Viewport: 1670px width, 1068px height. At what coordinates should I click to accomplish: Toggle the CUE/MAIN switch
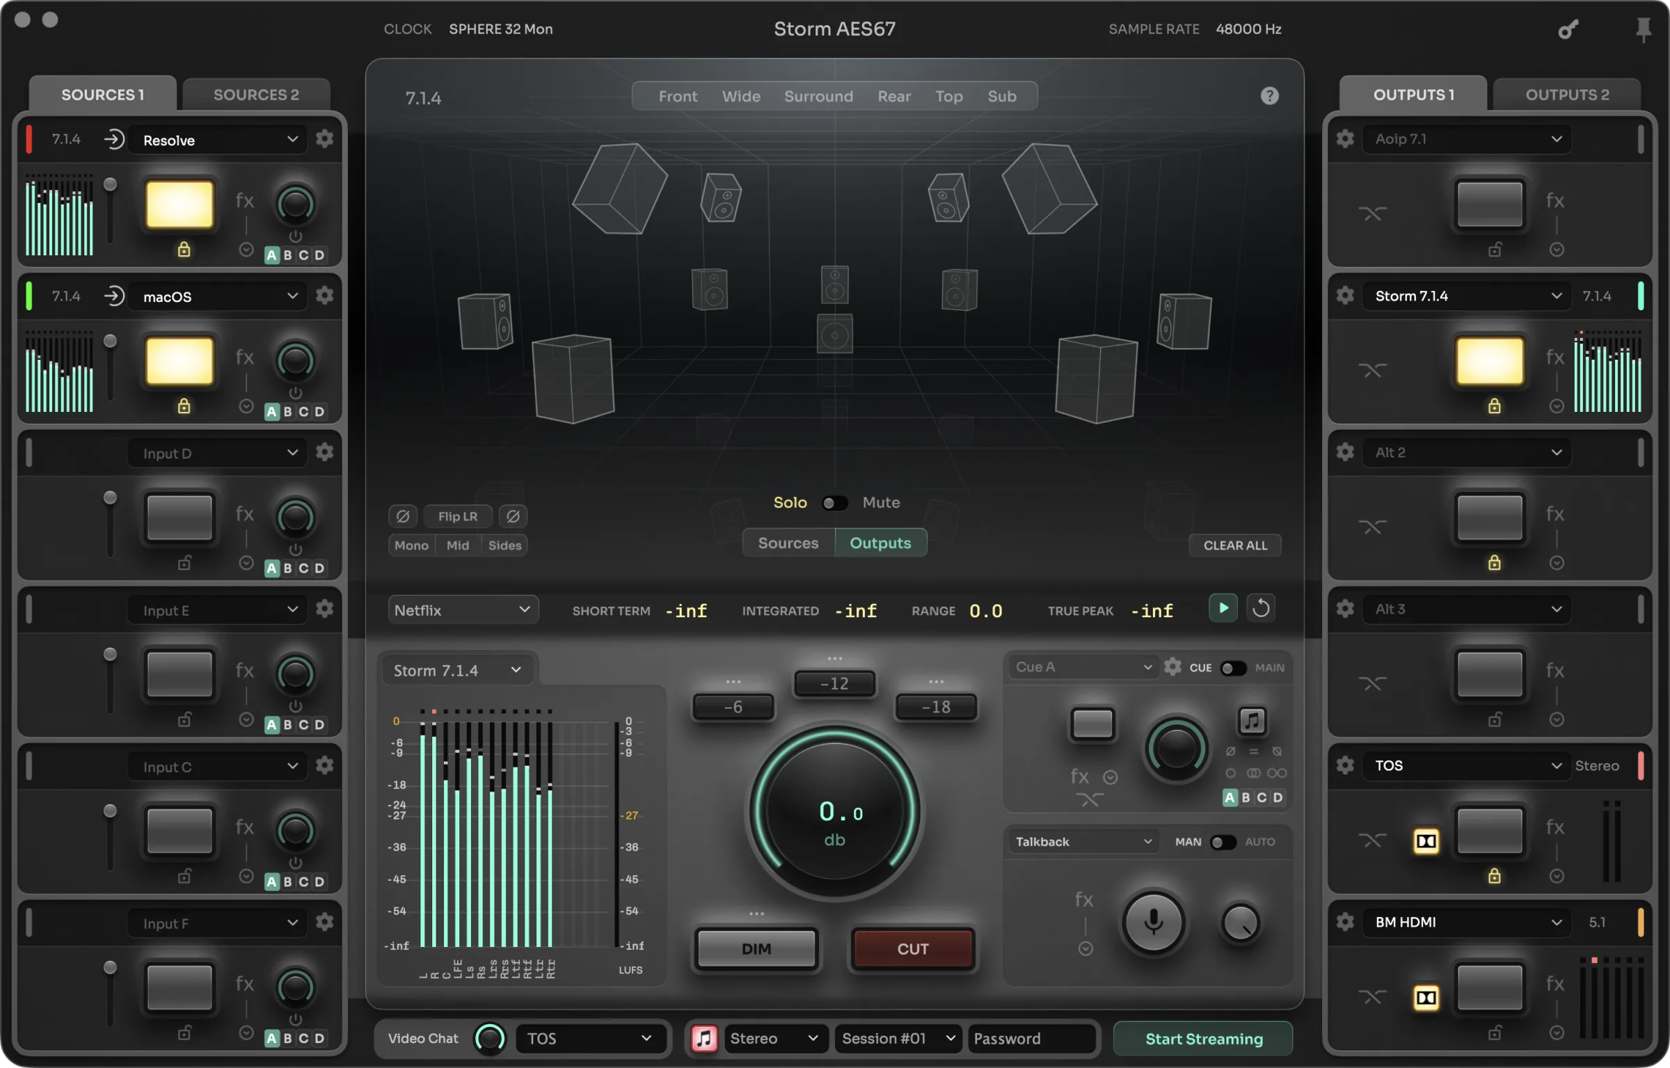pyautogui.click(x=1233, y=668)
